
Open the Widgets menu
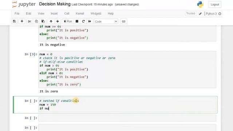[x=96, y=13]
